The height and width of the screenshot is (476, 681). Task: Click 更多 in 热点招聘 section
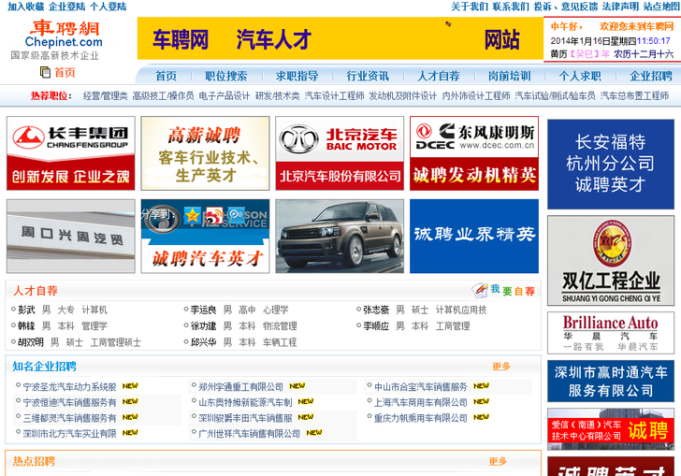498,461
